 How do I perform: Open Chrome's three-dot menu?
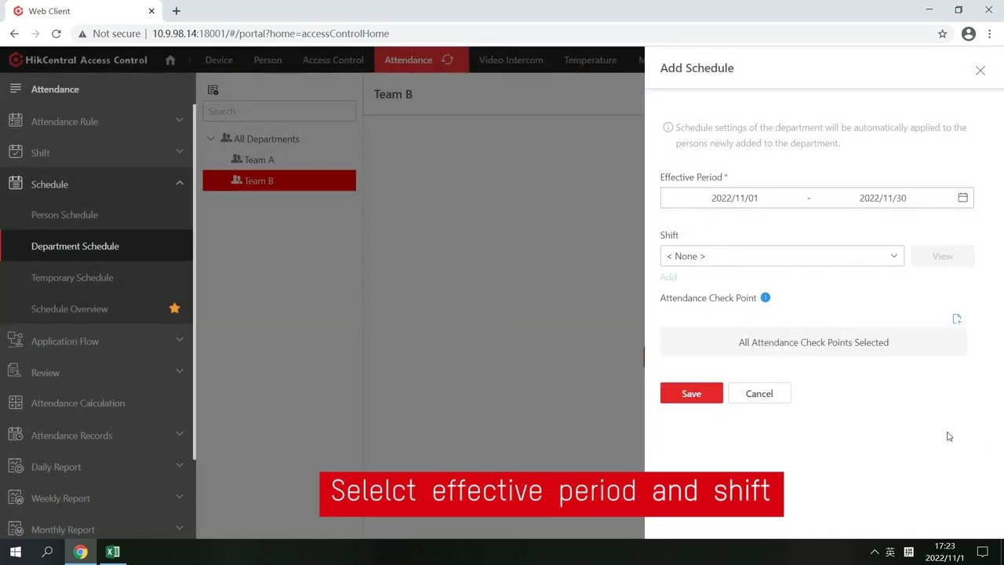(990, 34)
